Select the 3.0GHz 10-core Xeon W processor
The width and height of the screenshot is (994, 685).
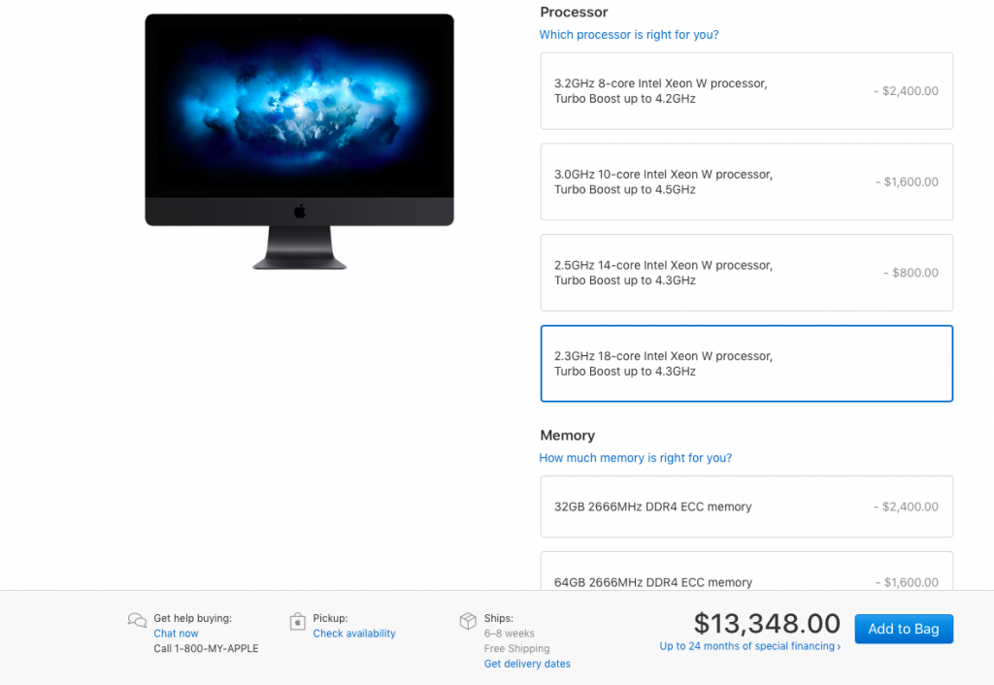[x=746, y=181]
